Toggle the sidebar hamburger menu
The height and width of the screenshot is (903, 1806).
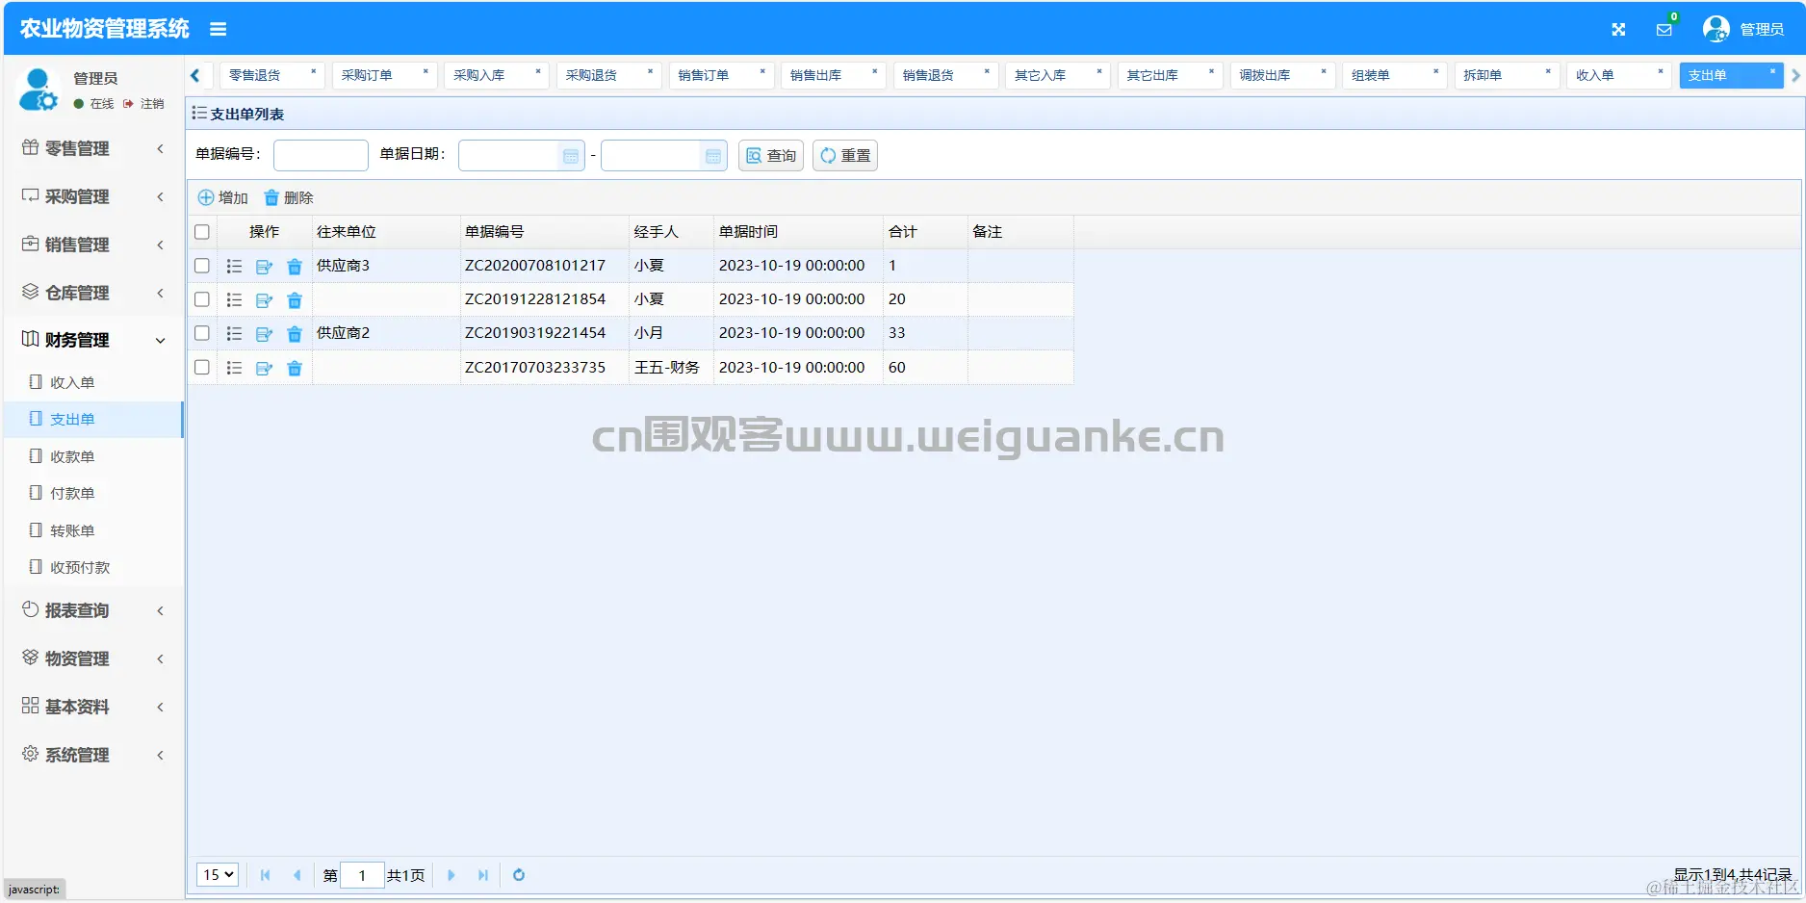219,29
